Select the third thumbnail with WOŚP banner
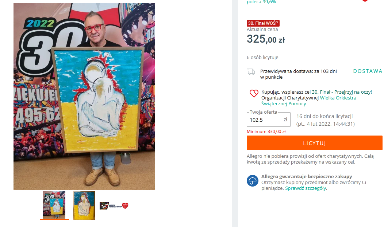The height and width of the screenshot is (227, 384). point(114,206)
